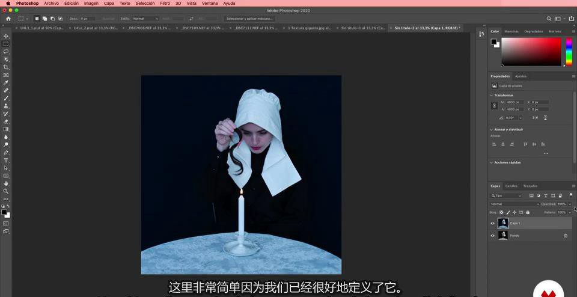Viewport: 577px width, 297px height.
Task: Select the Brush tool
Action: click(x=6, y=98)
